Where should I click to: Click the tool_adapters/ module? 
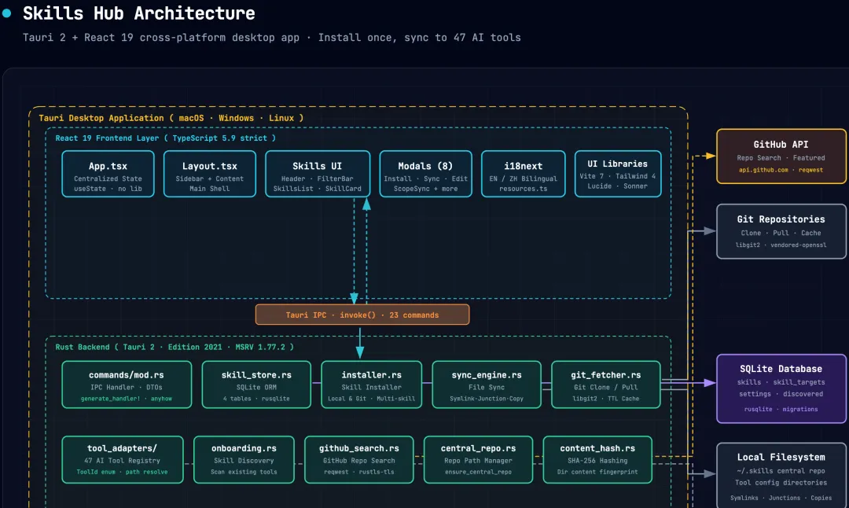122,459
